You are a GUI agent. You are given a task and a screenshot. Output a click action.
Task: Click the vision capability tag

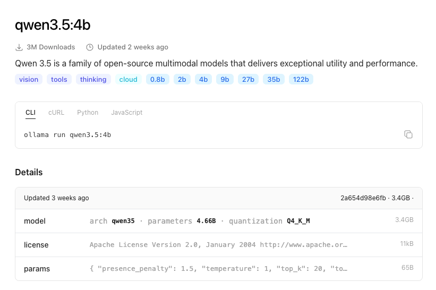[x=29, y=80]
